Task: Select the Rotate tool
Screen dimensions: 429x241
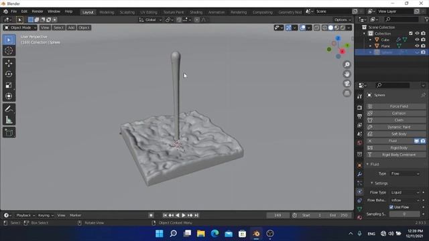Action: click(x=9, y=74)
